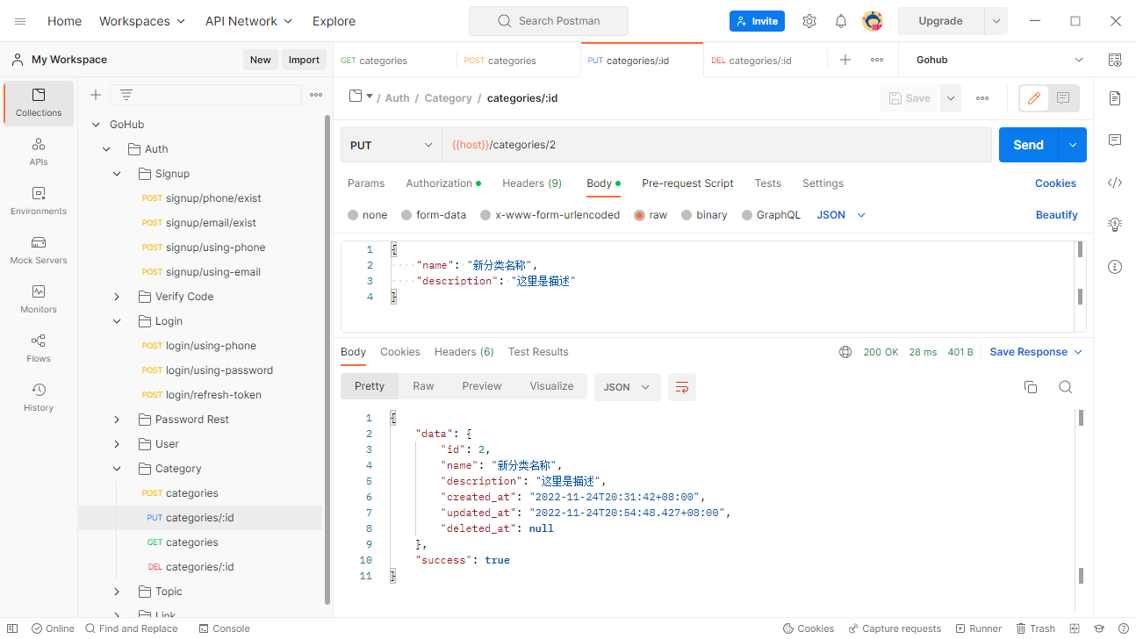Open tab overflow options menu
1136x639 pixels.
click(x=877, y=60)
